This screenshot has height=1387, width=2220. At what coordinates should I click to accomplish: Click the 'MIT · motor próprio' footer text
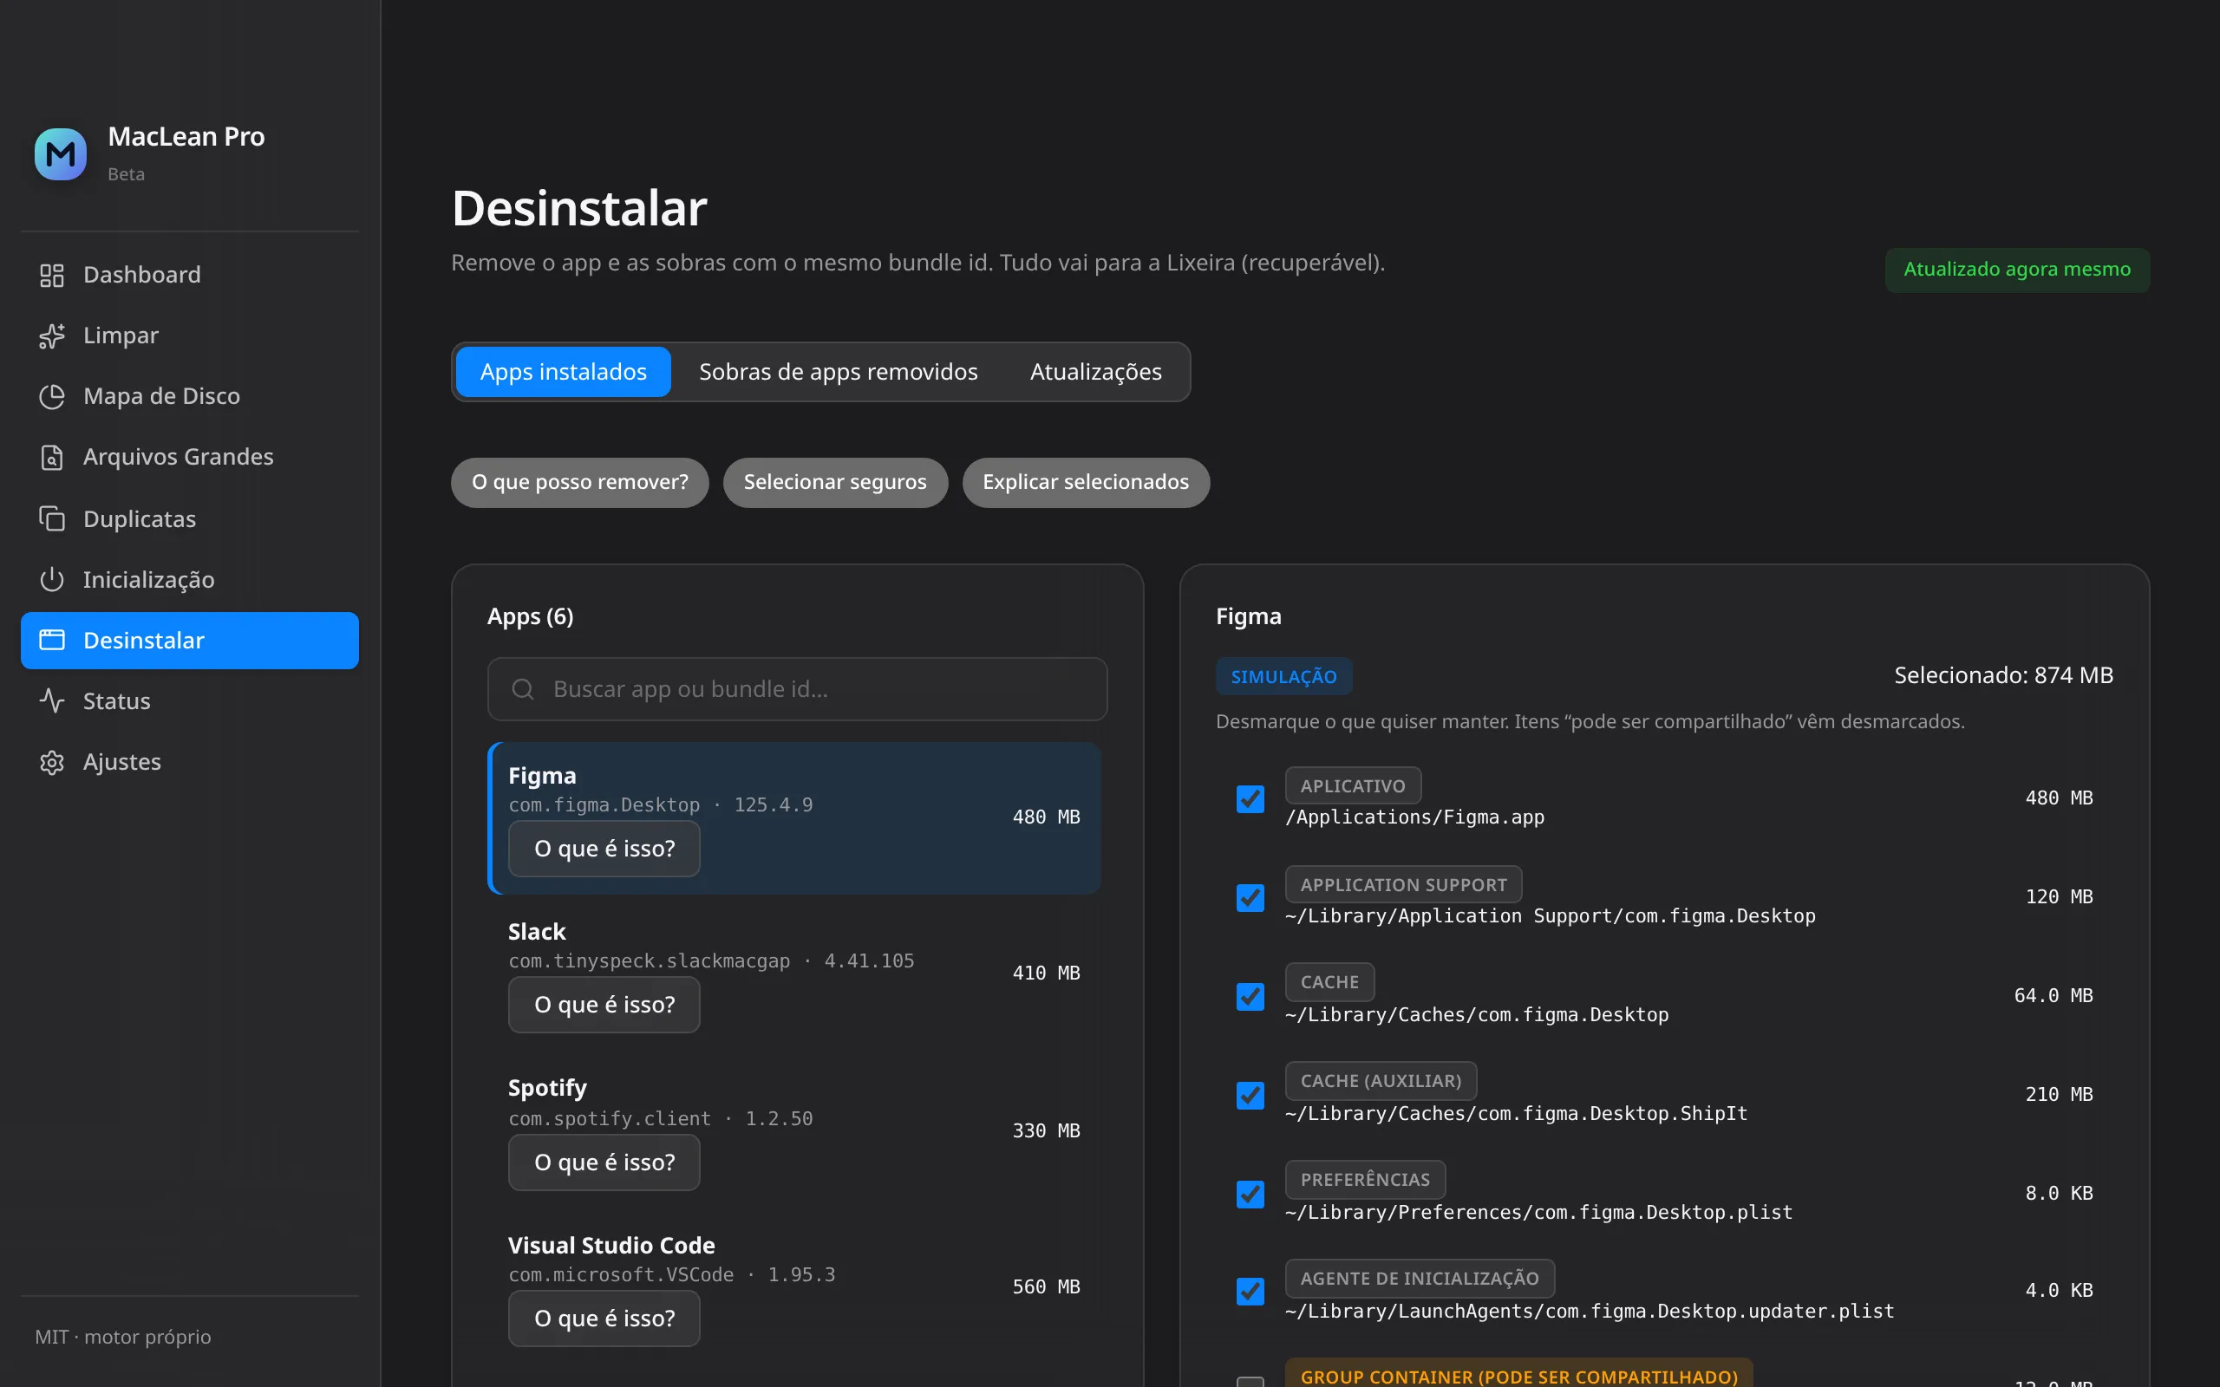123,1337
